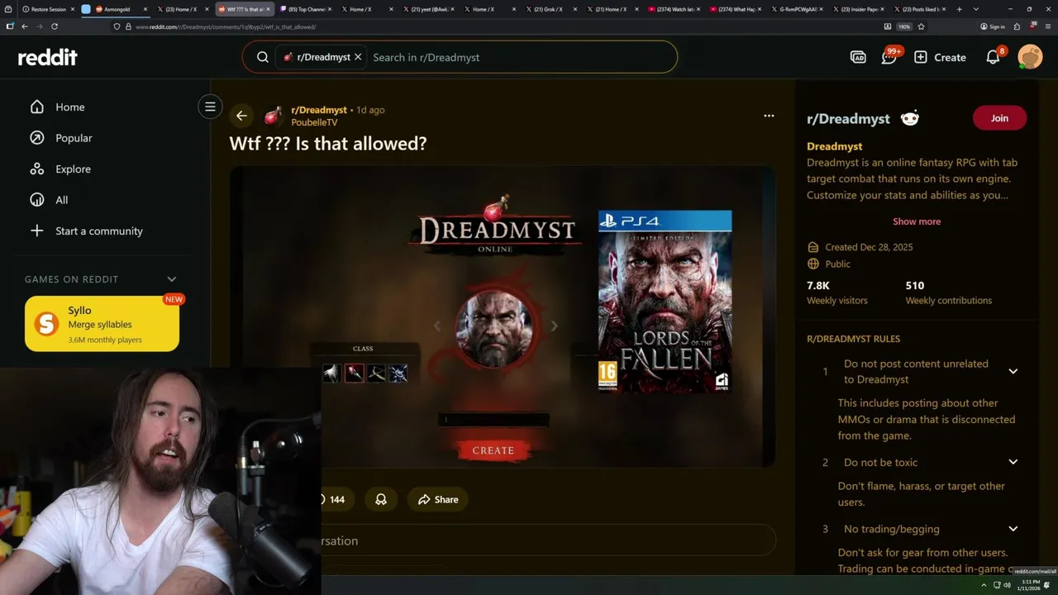The height and width of the screenshot is (595, 1058).
Task: Open r/Dreadmyst community avatar
Action: (273, 116)
